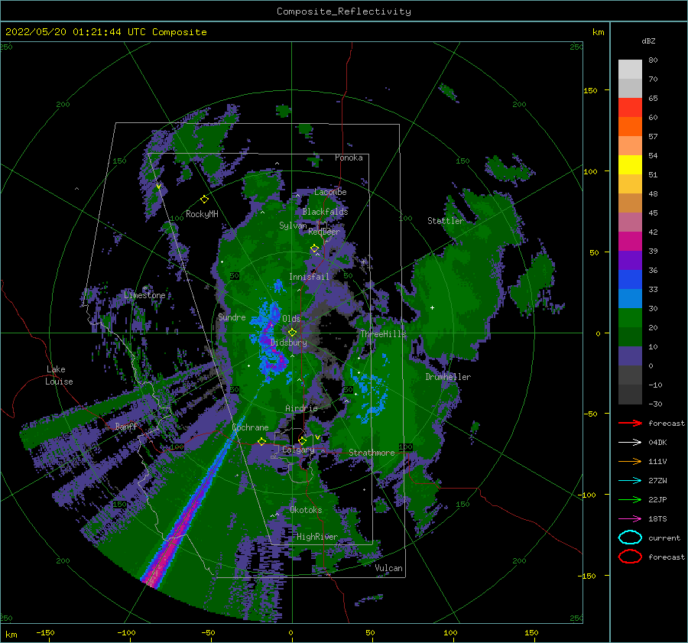This screenshot has height=643, width=688.
Task: Click the Cochrane town label
Action: (250, 427)
